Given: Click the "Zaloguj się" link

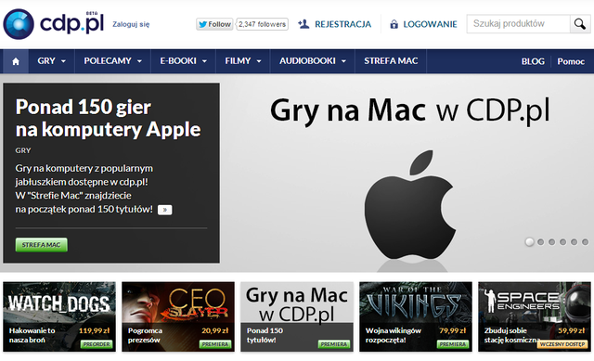Looking at the screenshot, I should tap(131, 24).
